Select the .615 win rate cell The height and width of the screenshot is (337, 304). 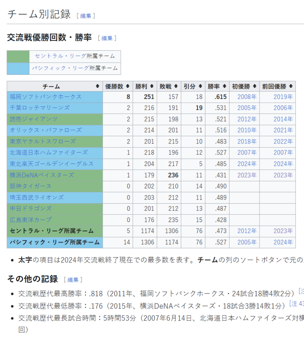pyautogui.click(x=217, y=97)
